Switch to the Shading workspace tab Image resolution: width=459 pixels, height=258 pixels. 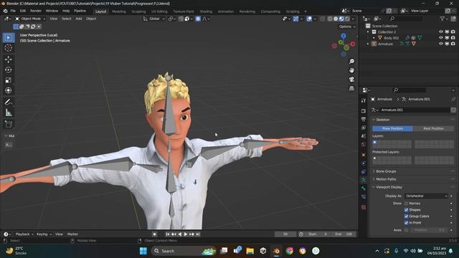point(206,11)
